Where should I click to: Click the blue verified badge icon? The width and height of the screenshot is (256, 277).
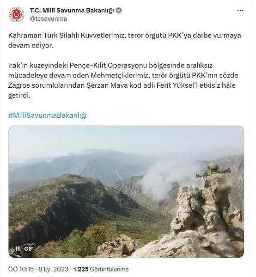click(119, 11)
